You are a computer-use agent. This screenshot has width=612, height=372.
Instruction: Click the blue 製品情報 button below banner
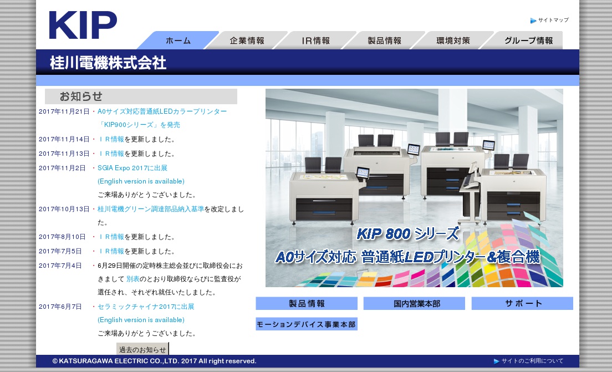[x=307, y=303]
